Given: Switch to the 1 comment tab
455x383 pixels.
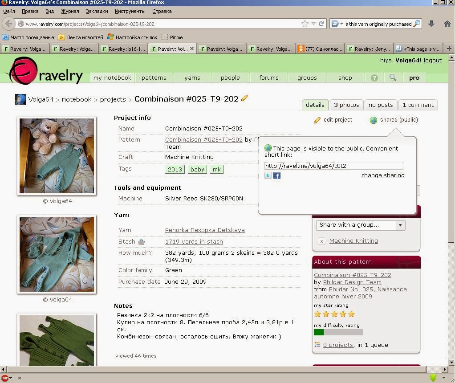Looking at the screenshot, I should [x=418, y=105].
